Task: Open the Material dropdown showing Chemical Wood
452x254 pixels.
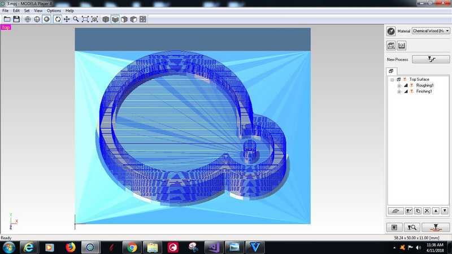Action: pos(431,31)
